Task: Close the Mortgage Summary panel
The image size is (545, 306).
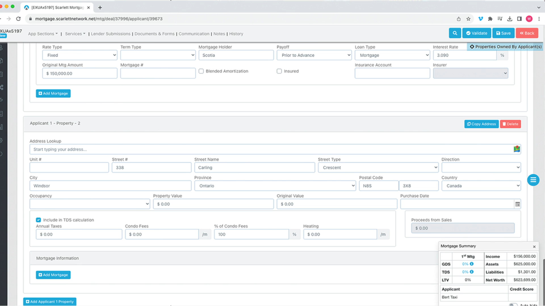Action: (534, 246)
